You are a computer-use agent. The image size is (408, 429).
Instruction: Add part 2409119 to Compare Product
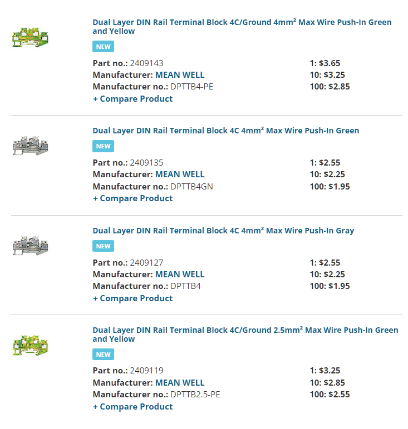[x=132, y=407]
